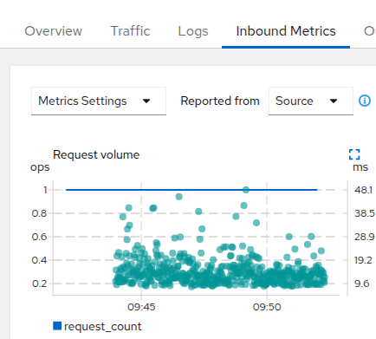
Task: Open the Source reported-from dropdown
Action: coord(311,101)
